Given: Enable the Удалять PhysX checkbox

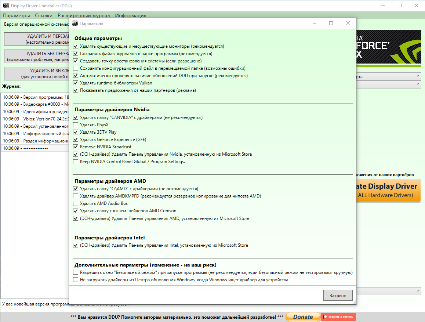Looking at the screenshot, I should click(76, 125).
